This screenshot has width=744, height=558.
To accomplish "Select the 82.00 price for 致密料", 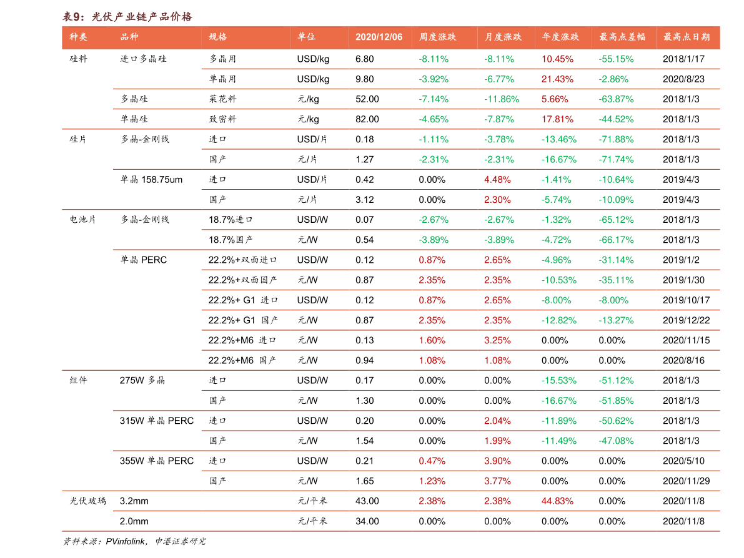I will click(367, 119).
